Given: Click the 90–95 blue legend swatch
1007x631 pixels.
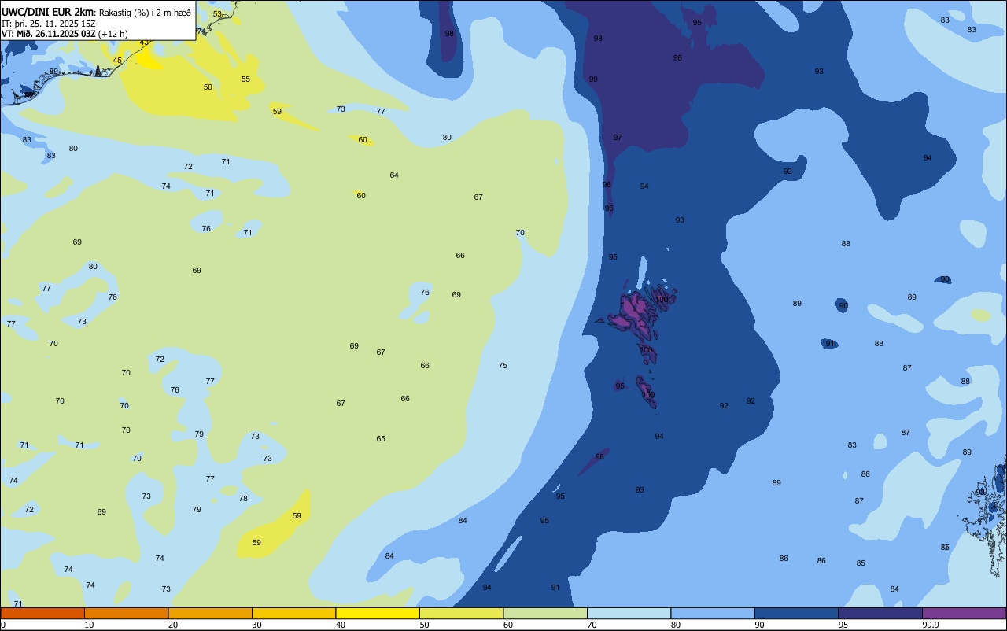Looking at the screenshot, I should click(796, 613).
